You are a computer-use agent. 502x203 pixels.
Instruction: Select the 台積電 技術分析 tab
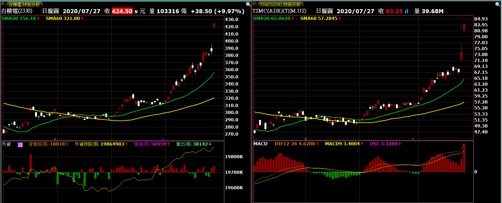click(x=24, y=5)
